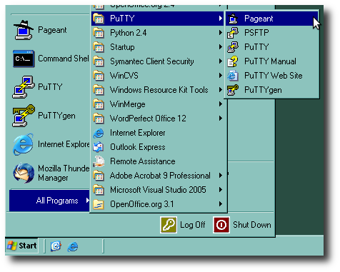Select PuTTYgen in PuTTY submenu
The image size is (340, 272).
[x=271, y=90]
